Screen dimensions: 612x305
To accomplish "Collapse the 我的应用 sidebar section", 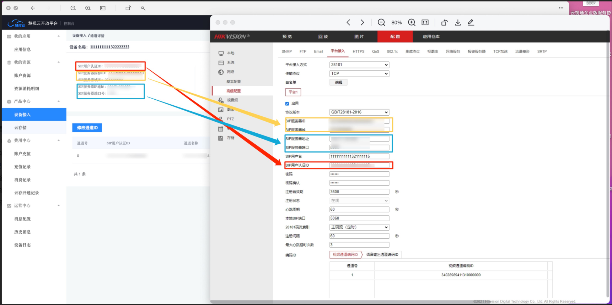I will 34,36.
